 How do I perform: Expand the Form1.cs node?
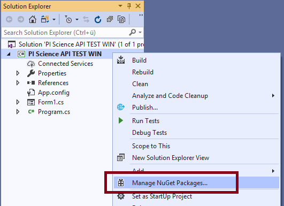[18, 102]
